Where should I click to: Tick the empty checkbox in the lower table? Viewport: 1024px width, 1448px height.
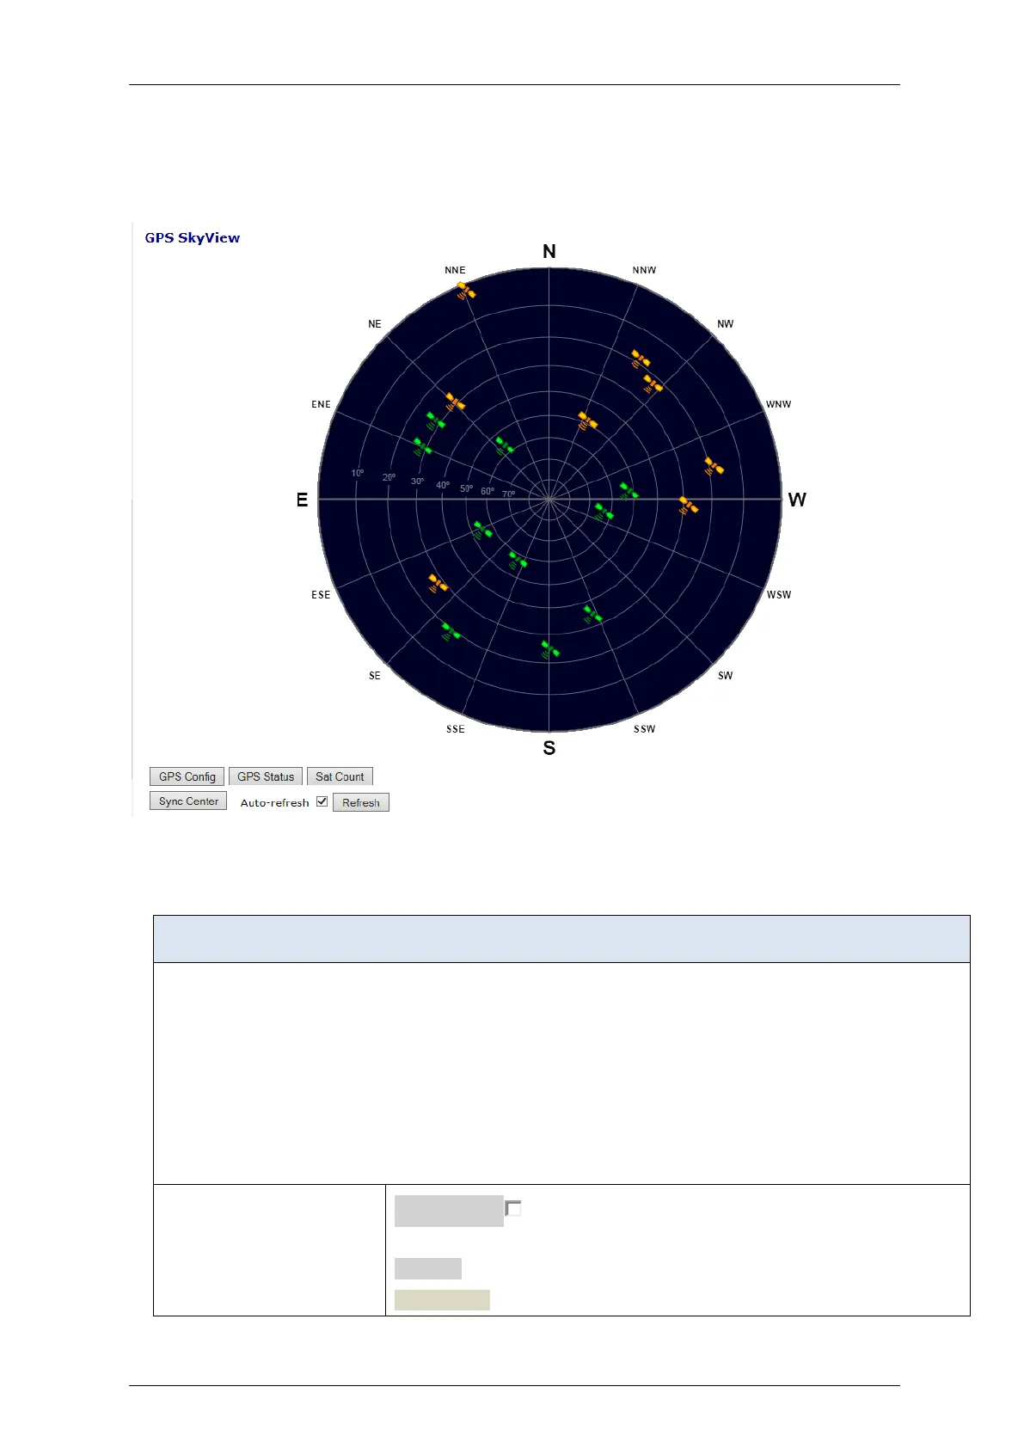[x=513, y=1208]
